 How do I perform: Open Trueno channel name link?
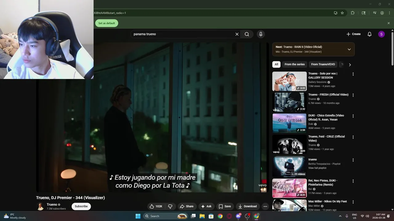point(52,204)
